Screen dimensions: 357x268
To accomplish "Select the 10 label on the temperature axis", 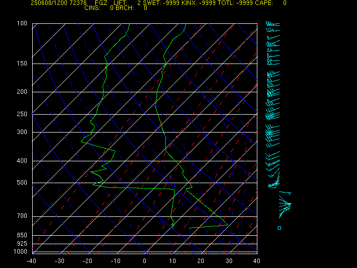I will pyautogui.click(x=173, y=261).
